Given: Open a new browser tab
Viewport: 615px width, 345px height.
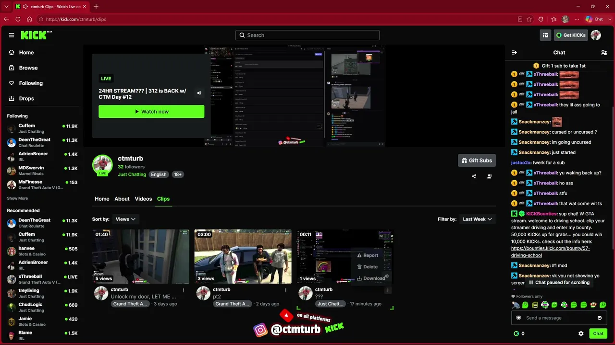Looking at the screenshot, I should coord(96,7).
